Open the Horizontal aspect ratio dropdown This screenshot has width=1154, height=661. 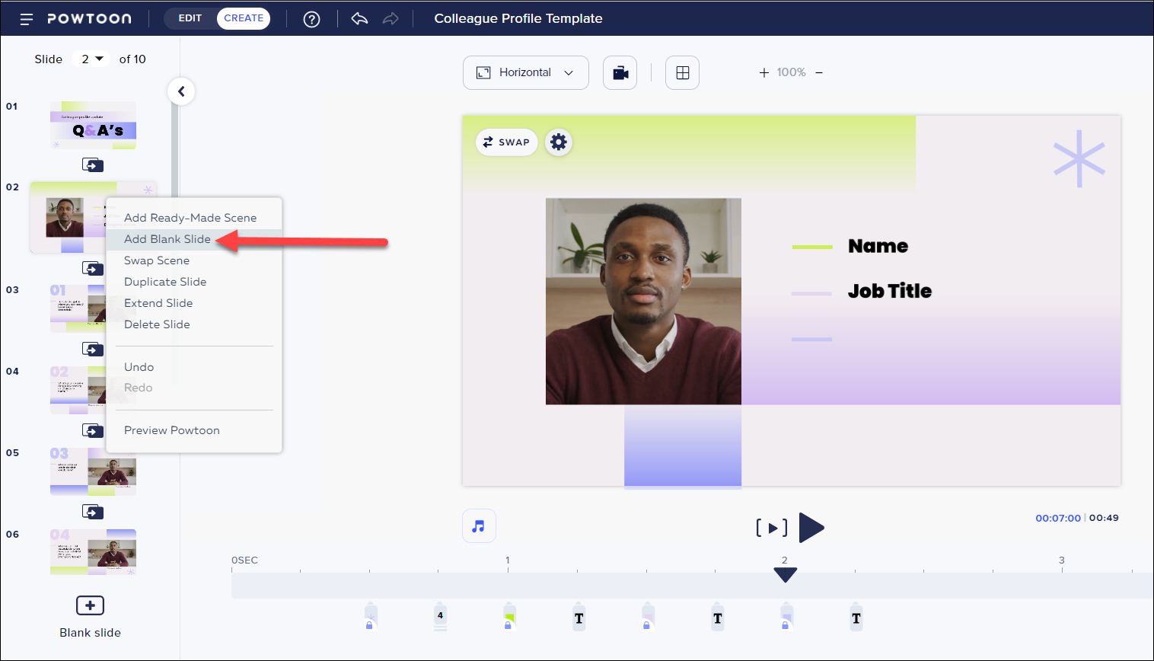[525, 73]
